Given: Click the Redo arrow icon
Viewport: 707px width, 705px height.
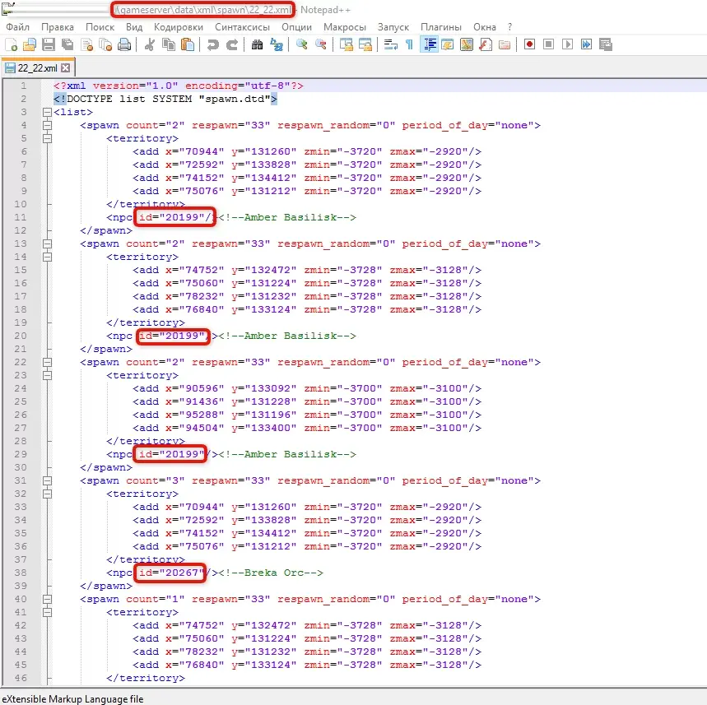Looking at the screenshot, I should click(232, 44).
